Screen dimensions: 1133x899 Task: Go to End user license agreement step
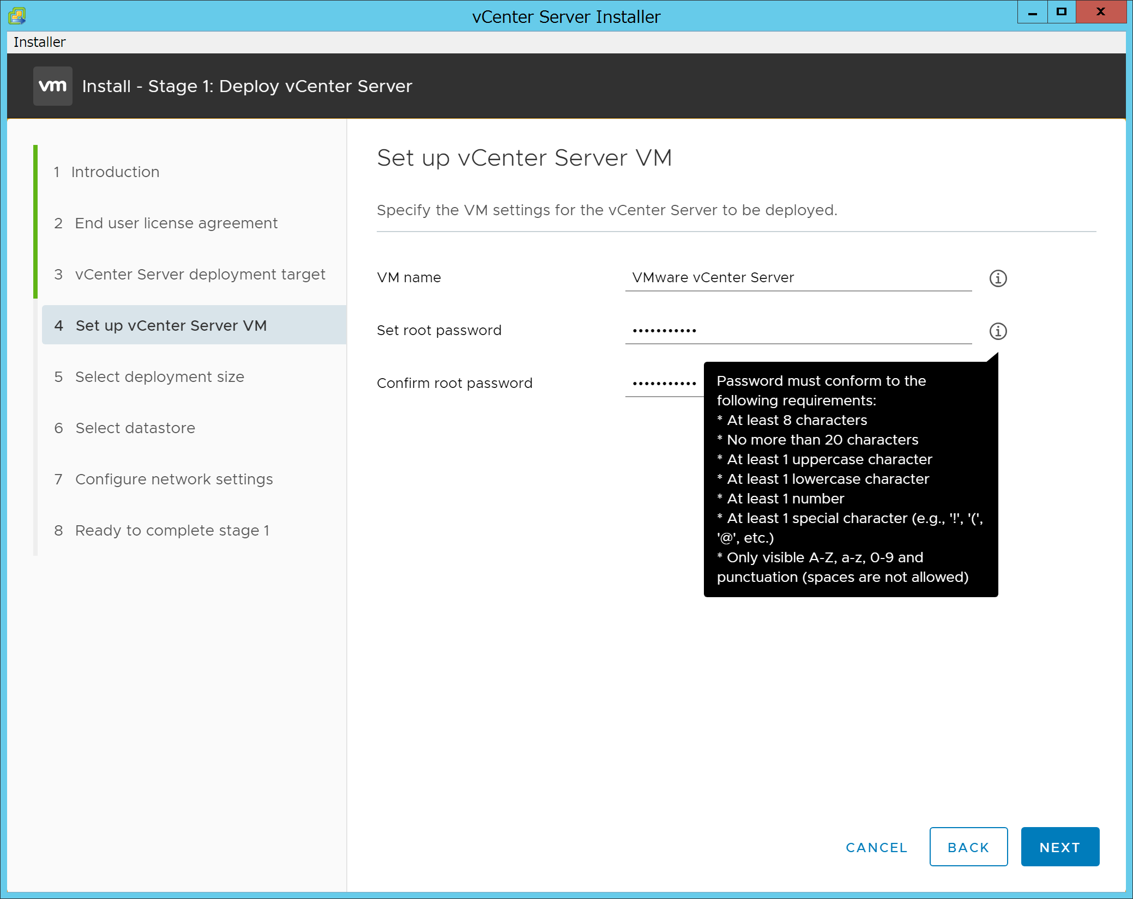coord(166,223)
